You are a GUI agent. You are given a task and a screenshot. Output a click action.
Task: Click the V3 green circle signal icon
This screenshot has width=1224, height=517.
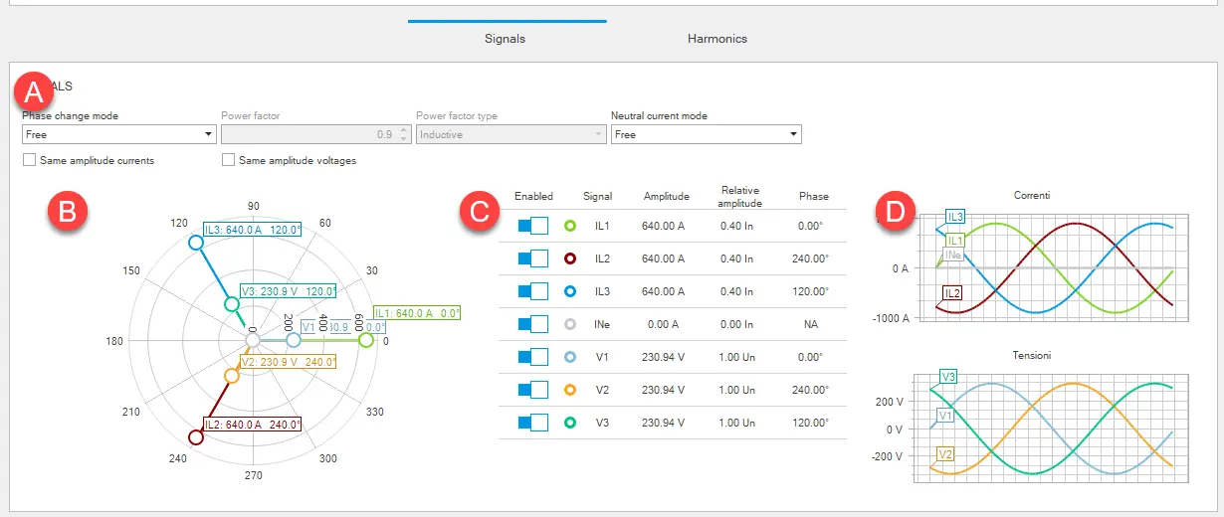tap(570, 423)
